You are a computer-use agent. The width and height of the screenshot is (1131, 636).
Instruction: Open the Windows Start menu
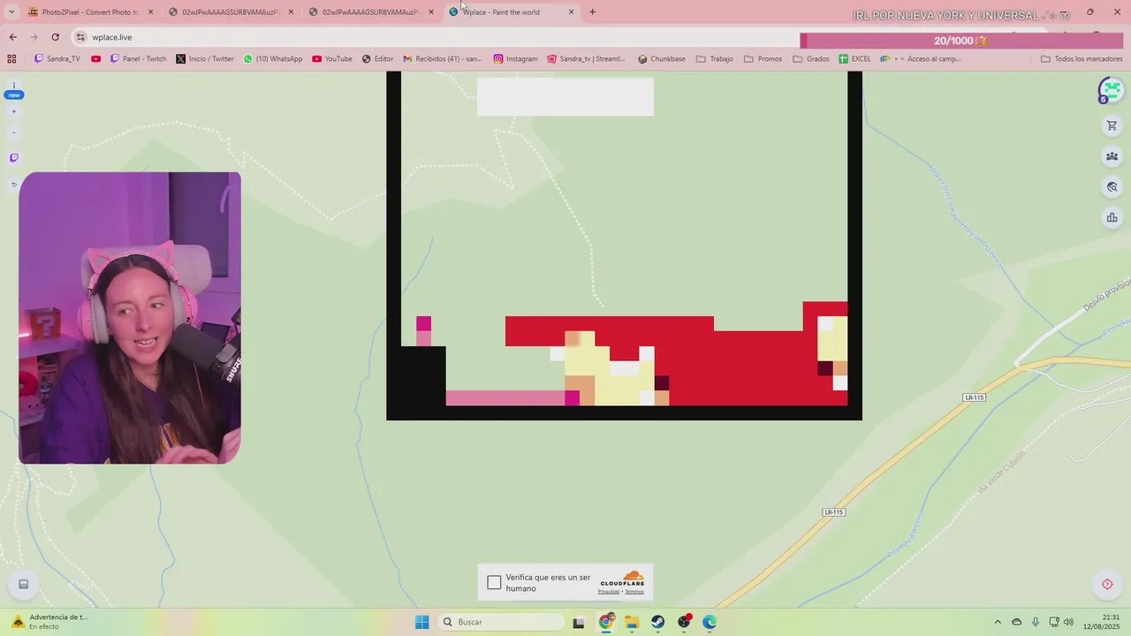[421, 622]
